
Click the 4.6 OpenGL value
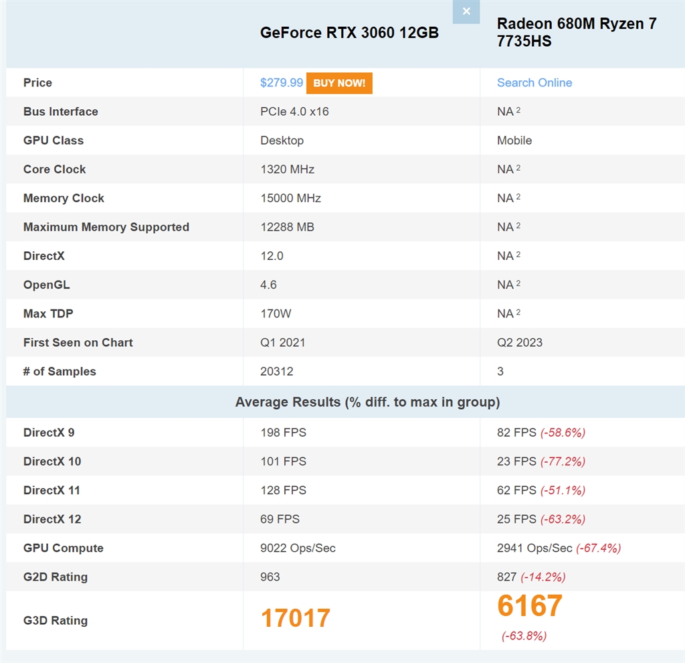tap(268, 285)
